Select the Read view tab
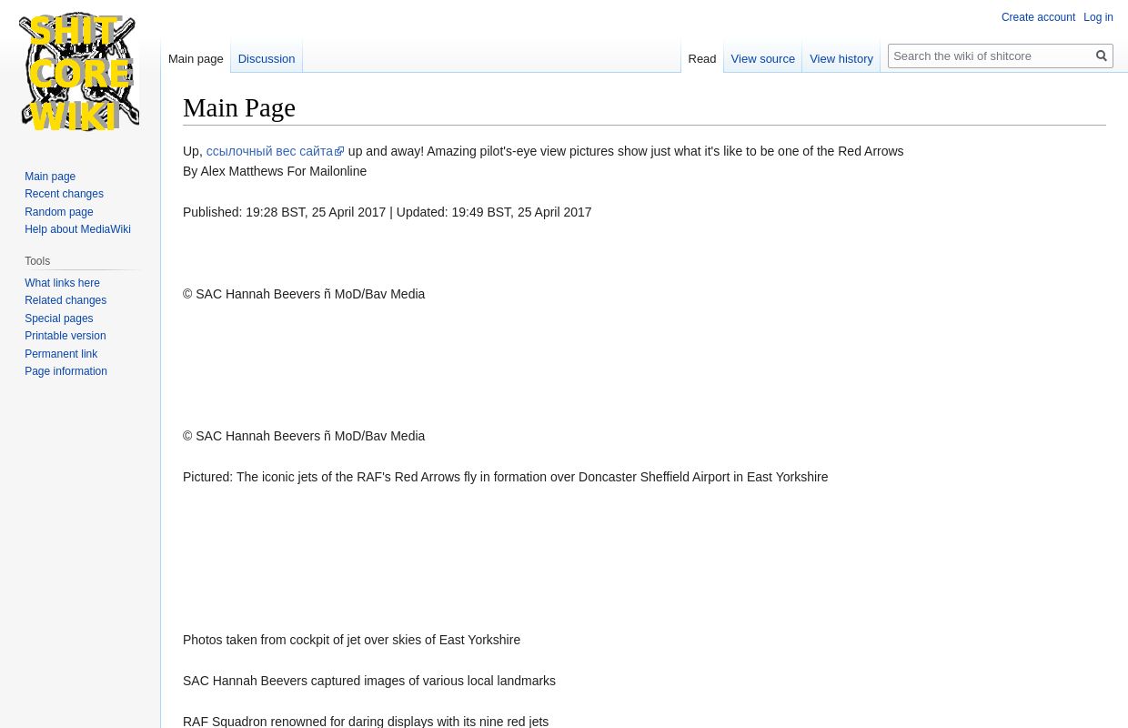The height and width of the screenshot is (728, 1128). pos(701,58)
